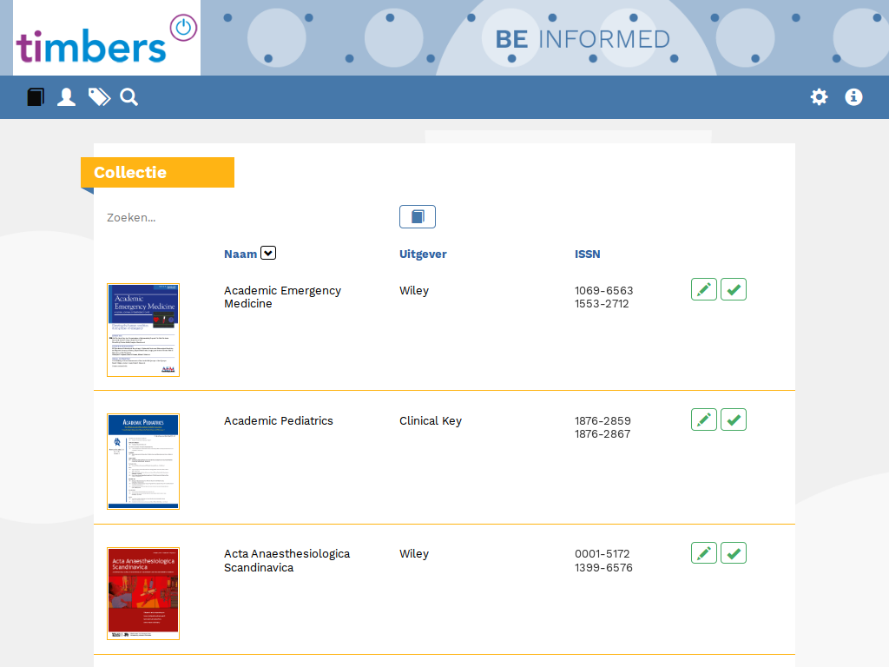889x667 pixels.
Task: Open the Acta Anaesthesiologica Scandinavica cover thumbnail
Action: tap(143, 594)
